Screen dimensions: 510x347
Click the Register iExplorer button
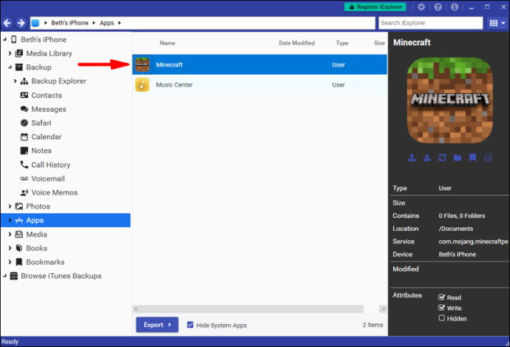click(x=375, y=7)
